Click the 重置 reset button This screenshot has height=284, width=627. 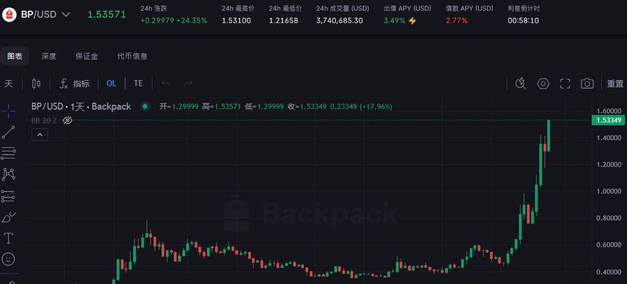point(615,83)
